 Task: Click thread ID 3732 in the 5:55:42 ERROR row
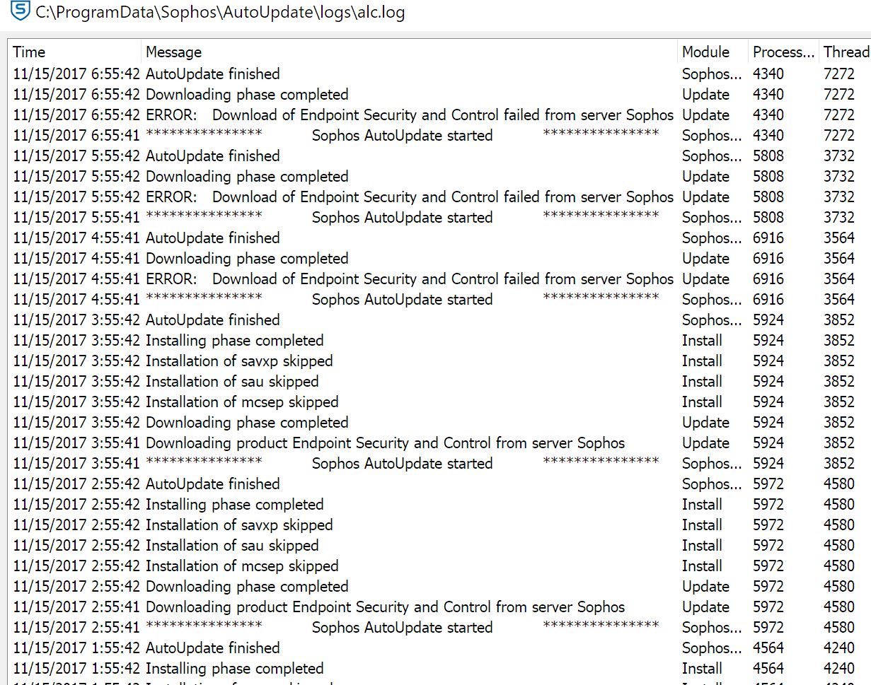[x=839, y=197]
